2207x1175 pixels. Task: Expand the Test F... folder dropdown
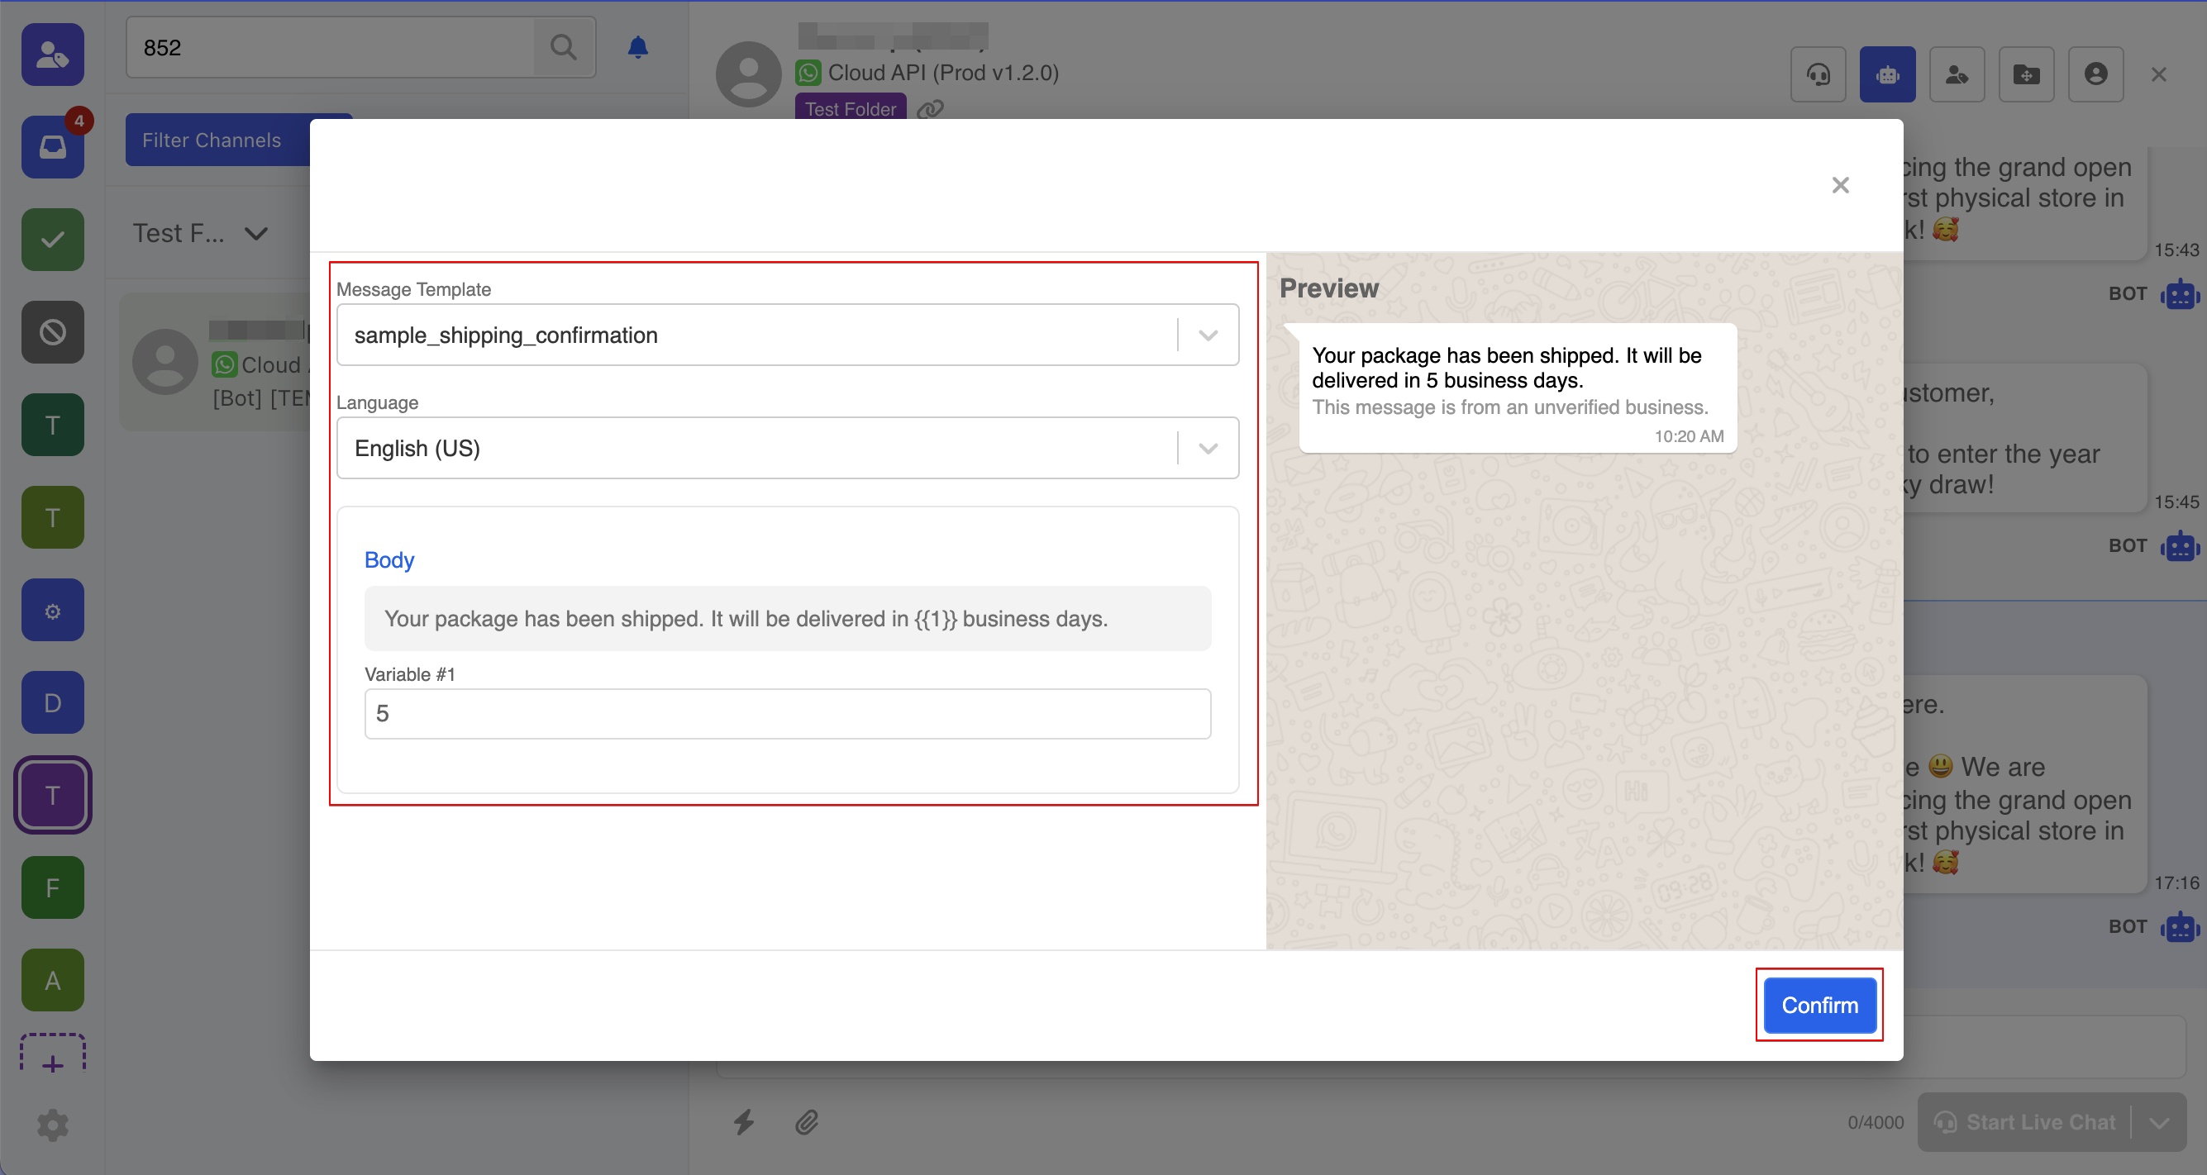coord(255,233)
